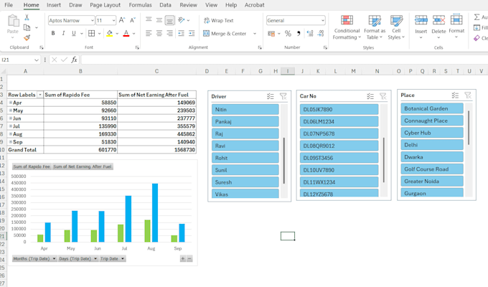Align text right

point(169,33)
